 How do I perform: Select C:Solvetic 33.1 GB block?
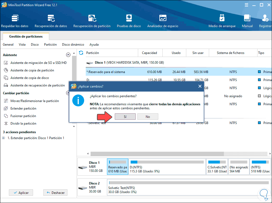[x=217, y=166]
